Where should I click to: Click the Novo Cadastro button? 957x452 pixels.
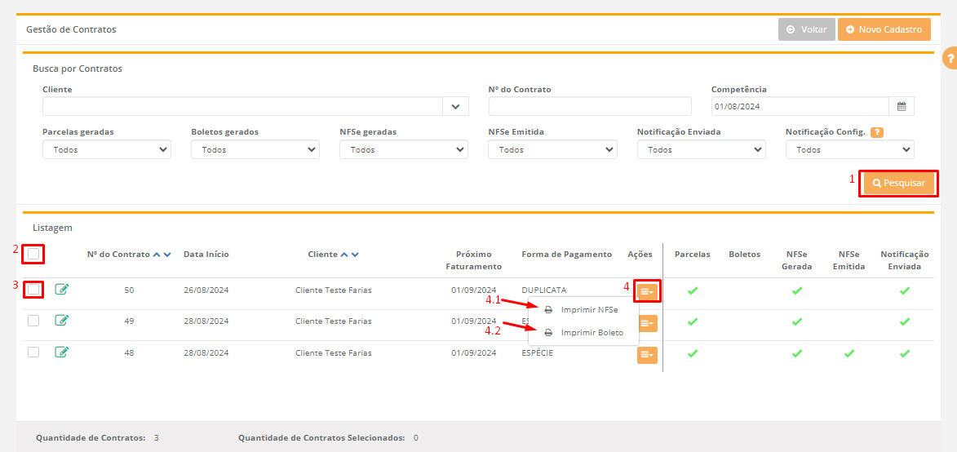click(x=884, y=29)
